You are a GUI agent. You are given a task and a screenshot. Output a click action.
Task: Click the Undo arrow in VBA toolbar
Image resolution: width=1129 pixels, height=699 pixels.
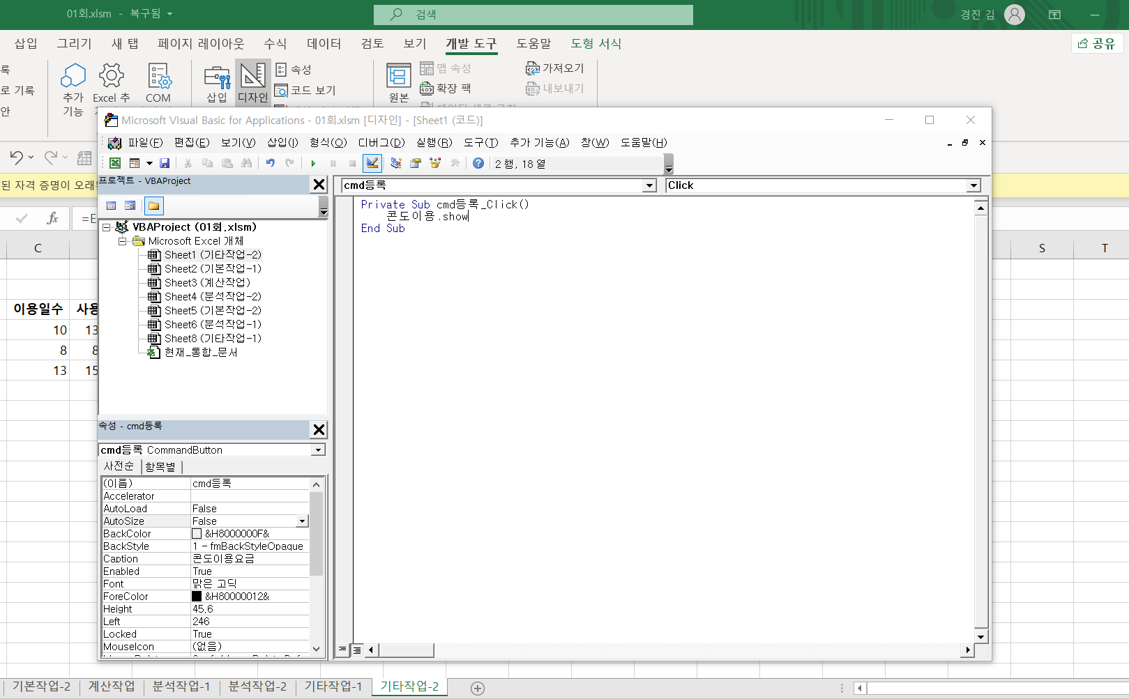[x=270, y=163]
